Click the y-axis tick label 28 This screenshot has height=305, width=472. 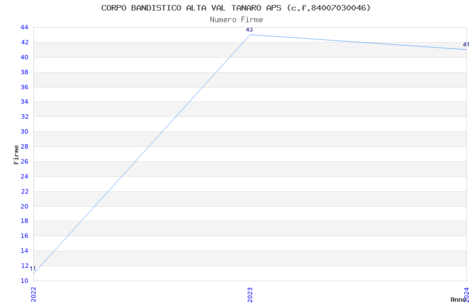pos(24,146)
